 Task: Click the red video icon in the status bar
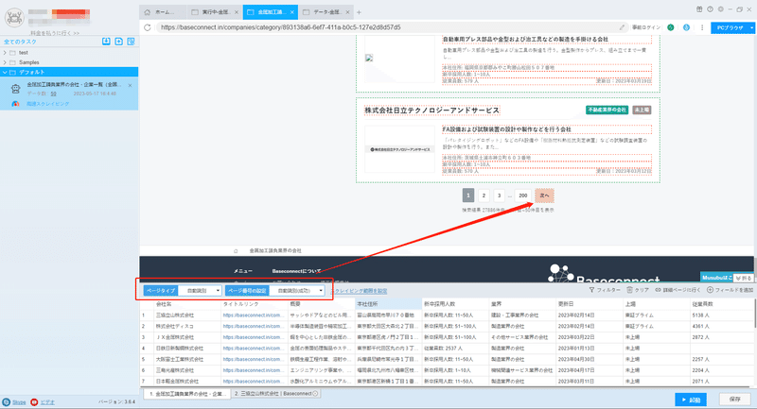[34, 401]
